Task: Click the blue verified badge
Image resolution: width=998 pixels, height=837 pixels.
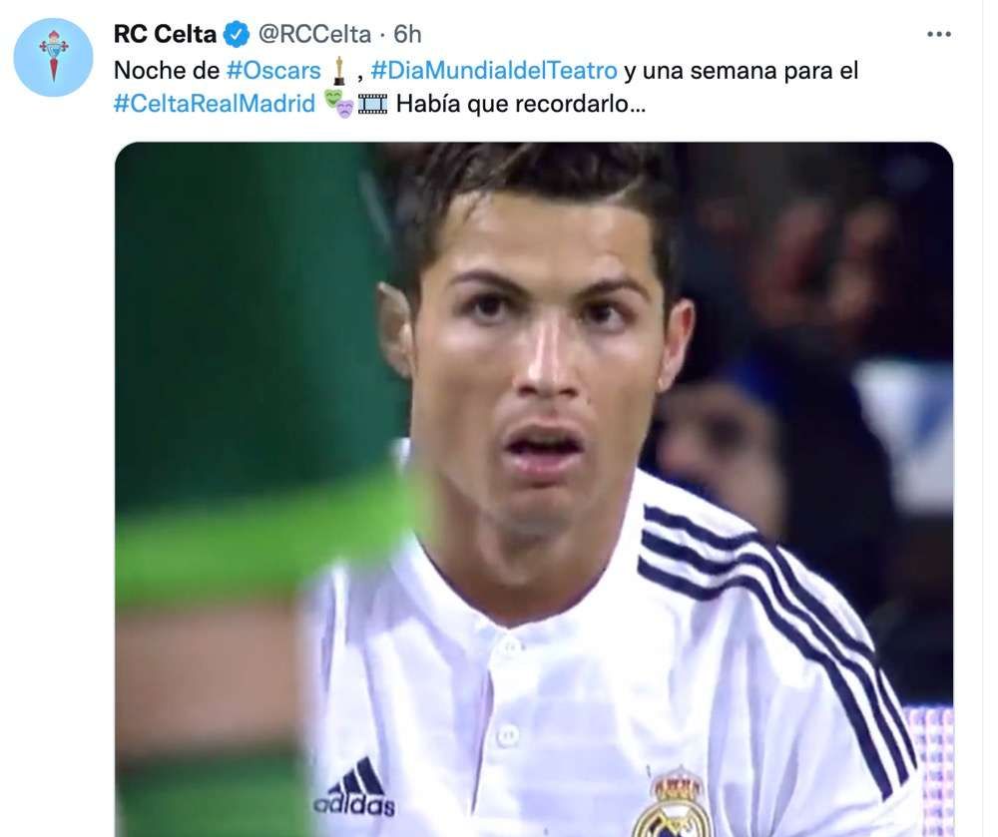Action: tap(237, 34)
